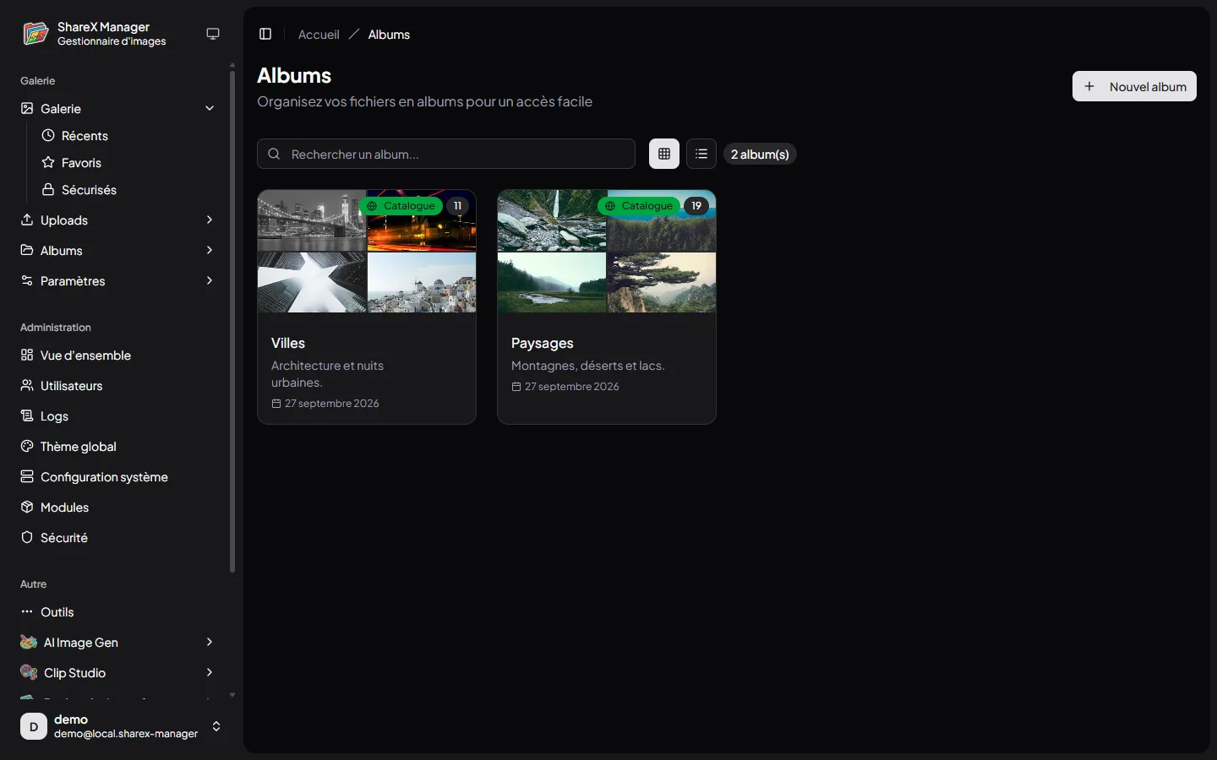Expand the Paramètres submenu chevron
The image size is (1217, 760).
pyautogui.click(x=210, y=281)
